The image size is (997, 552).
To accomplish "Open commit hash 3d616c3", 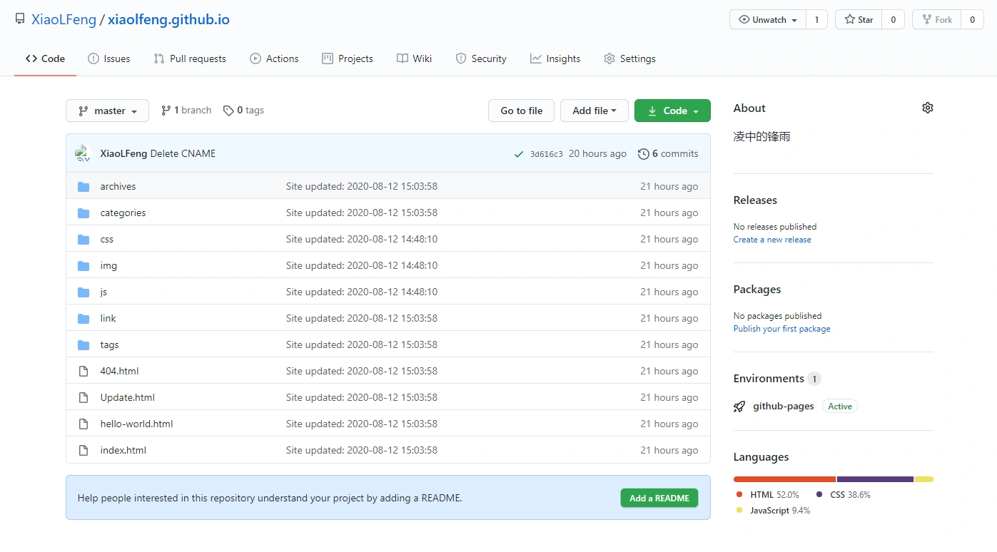I will pos(547,154).
